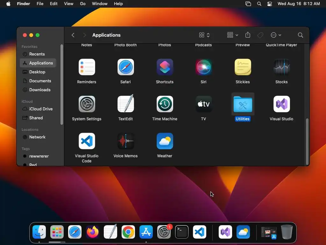The width and height of the screenshot is (326, 245).
Task: Open the Window menu
Action: pos(100,4)
